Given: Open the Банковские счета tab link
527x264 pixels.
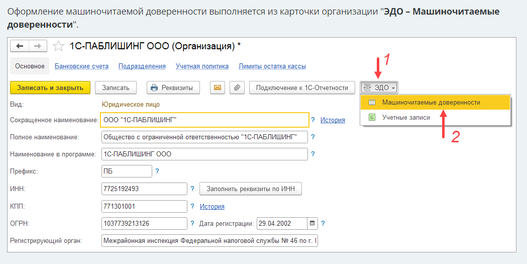Looking at the screenshot, I should click(x=82, y=66).
